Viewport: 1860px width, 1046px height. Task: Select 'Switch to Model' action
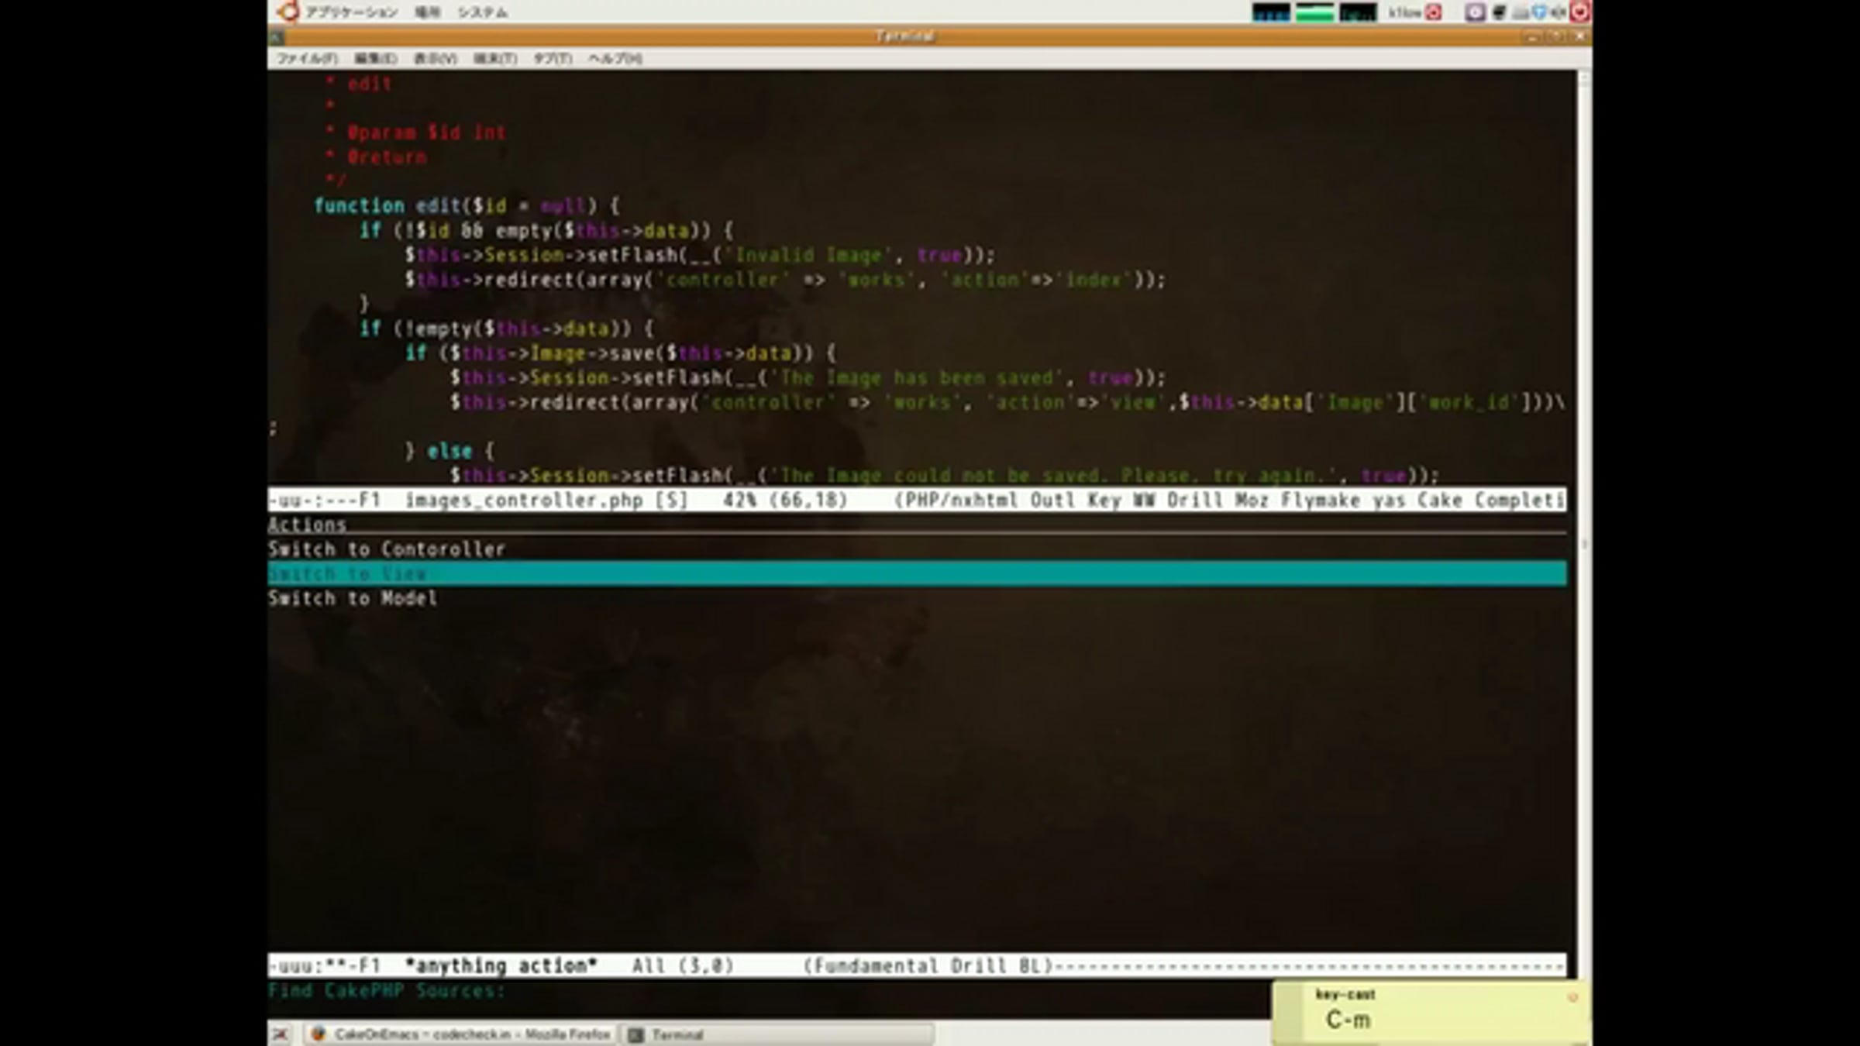click(917, 598)
